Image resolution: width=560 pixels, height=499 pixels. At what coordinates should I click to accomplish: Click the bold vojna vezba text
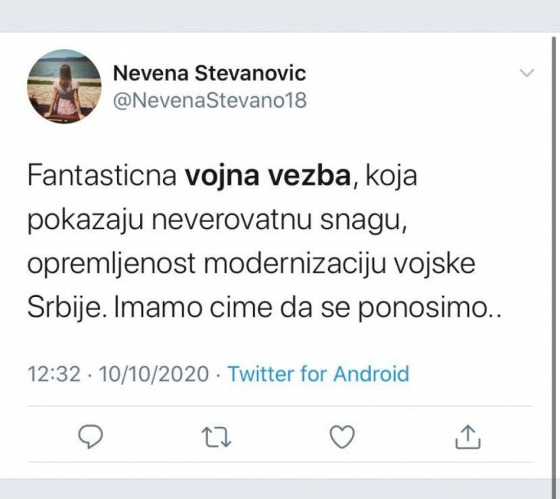coord(268,179)
